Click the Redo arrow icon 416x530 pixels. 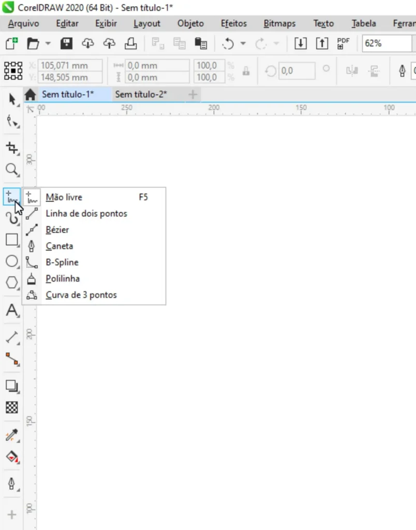click(261, 43)
